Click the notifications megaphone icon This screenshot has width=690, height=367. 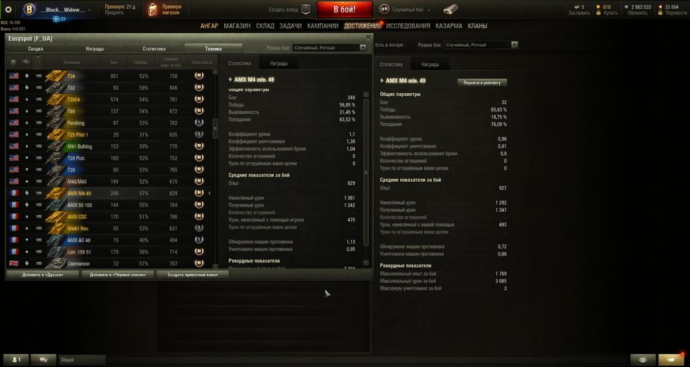click(x=670, y=360)
